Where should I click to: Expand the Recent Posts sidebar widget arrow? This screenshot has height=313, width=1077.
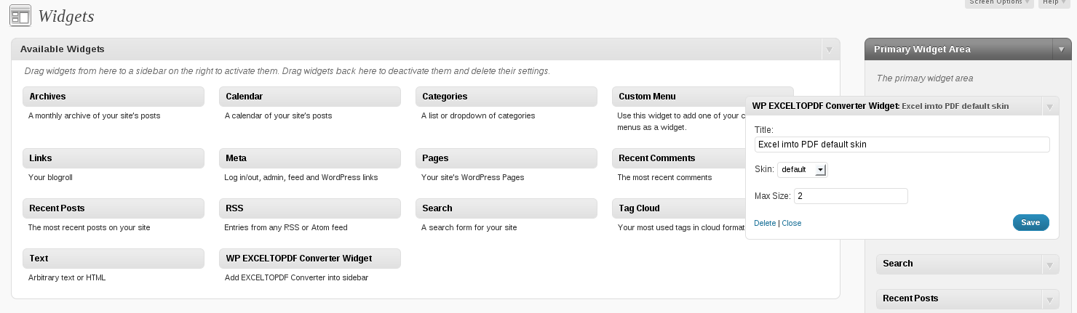click(x=1050, y=299)
